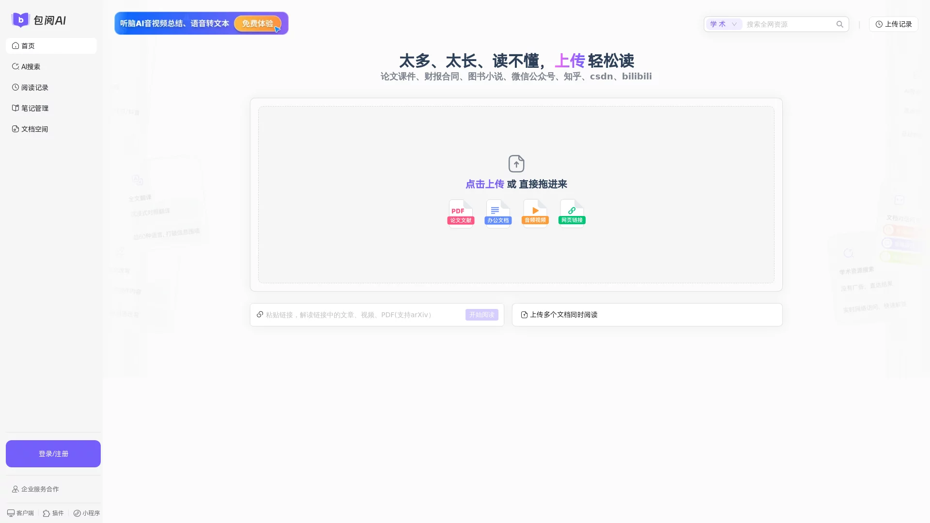Select the PDF 论文文献 upload icon
Viewport: 930px width, 523px height.
[460, 213]
